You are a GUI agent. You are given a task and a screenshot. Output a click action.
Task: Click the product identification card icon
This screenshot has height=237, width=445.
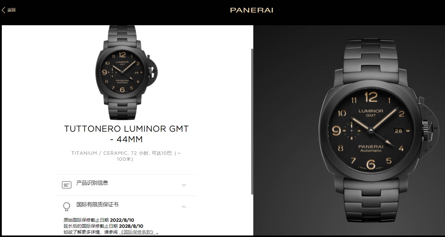tap(67, 185)
